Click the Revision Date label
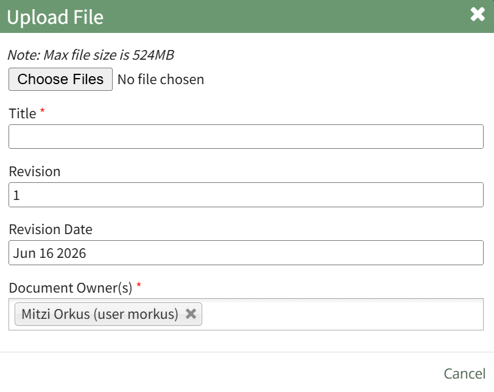The image size is (494, 392). pos(51,229)
